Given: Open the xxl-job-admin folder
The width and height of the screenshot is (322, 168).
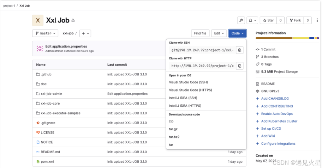Looking at the screenshot, I should (51, 94).
